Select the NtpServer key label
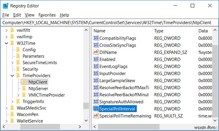This screenshot has width=219, height=131. 38,88
